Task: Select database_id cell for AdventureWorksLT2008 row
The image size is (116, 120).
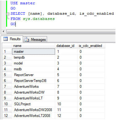Action: coord(66,116)
